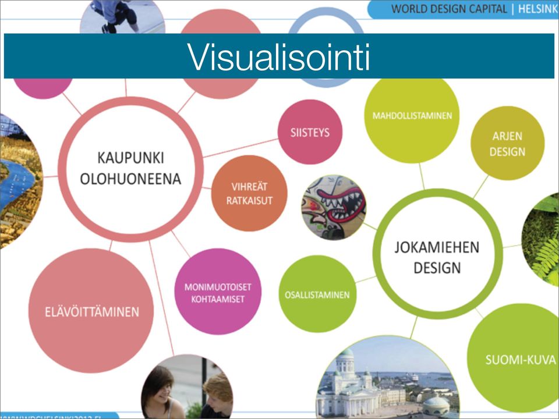Click the SIISTEYS bubble
Screen dimensions: 559x419
tap(310, 132)
